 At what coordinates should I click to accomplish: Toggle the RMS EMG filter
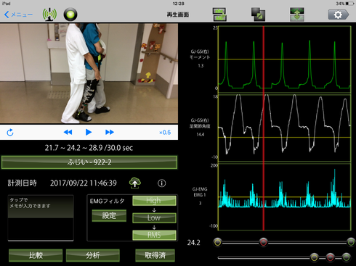pos(154,235)
